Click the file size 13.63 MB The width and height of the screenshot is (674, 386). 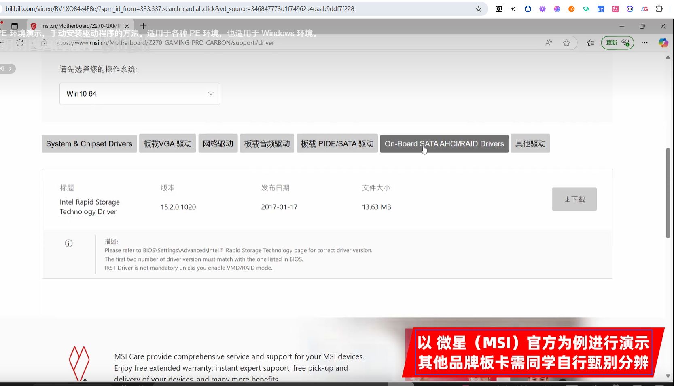(376, 207)
